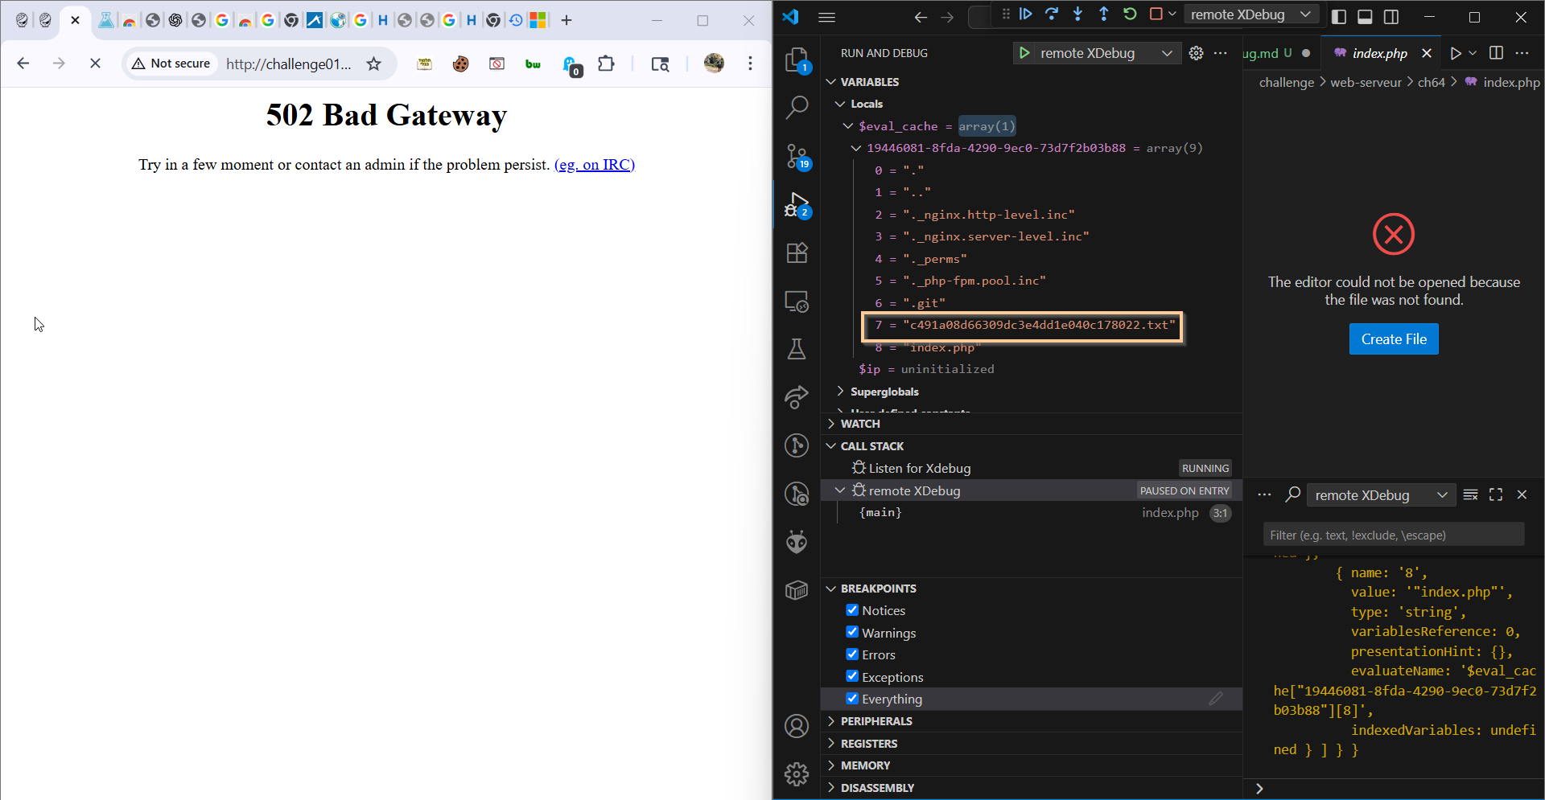Expand the WATCH section

click(x=859, y=424)
